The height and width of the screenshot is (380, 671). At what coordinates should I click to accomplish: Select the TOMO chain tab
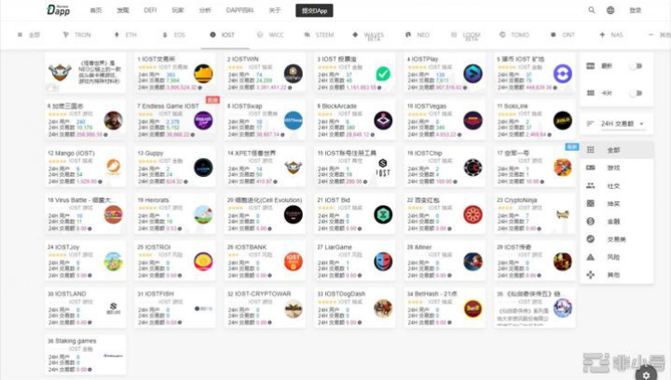pyautogui.click(x=514, y=34)
